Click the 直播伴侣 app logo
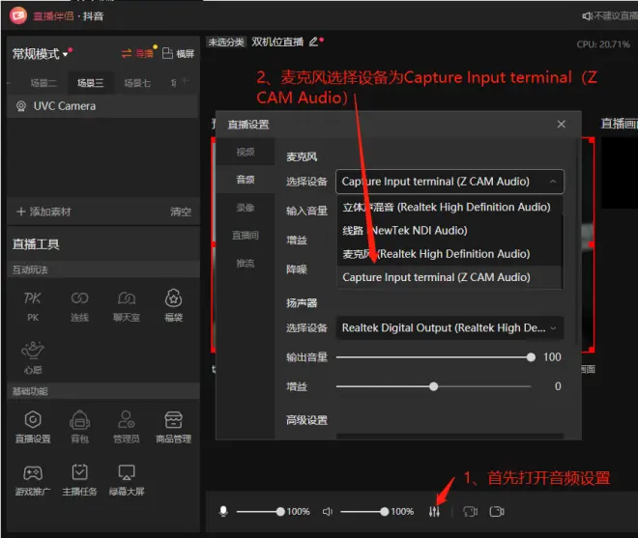This screenshot has width=638, height=538. (x=18, y=15)
